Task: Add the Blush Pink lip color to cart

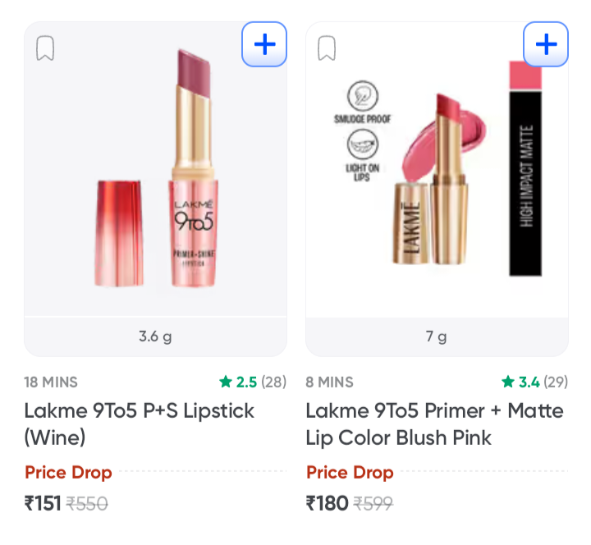Action: pyautogui.click(x=546, y=44)
